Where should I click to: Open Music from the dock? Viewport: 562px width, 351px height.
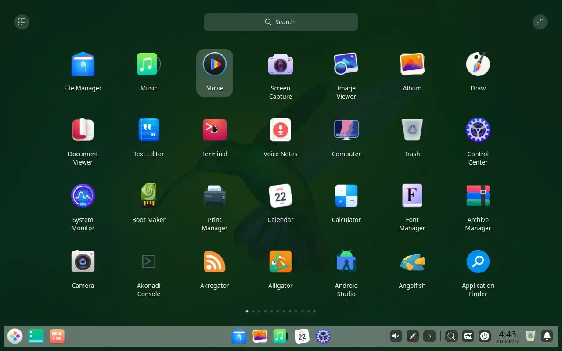280,337
